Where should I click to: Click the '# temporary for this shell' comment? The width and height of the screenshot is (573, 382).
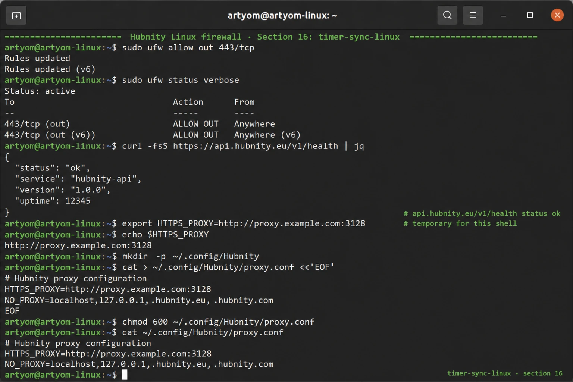pyautogui.click(x=460, y=223)
